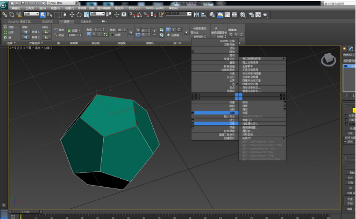Click the Use Pivot Point Center icon
Viewport: 356px width, 219px height.
pyautogui.click(x=109, y=14)
